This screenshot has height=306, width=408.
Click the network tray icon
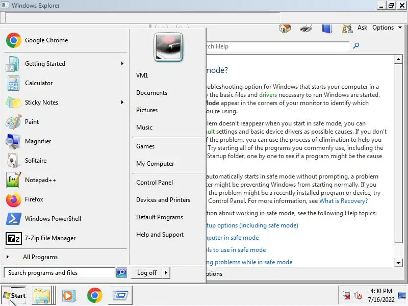click(x=346, y=296)
